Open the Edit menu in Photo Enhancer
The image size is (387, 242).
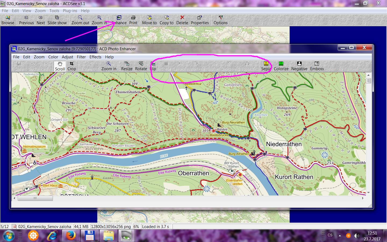pos(27,57)
